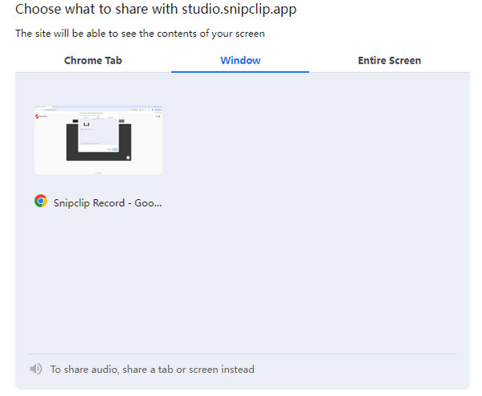
Task: Select the Window tab
Action: click(x=240, y=60)
